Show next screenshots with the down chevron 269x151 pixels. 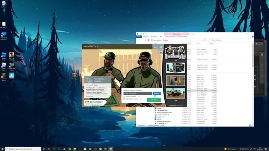click(x=176, y=101)
